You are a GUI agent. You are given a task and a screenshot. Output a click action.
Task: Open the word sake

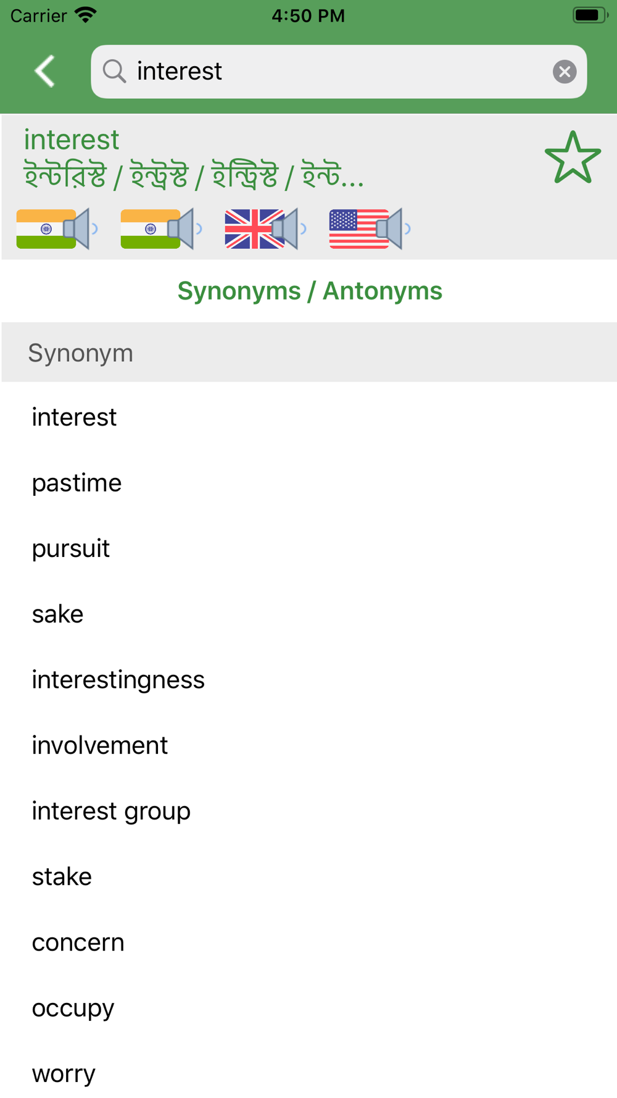308,614
